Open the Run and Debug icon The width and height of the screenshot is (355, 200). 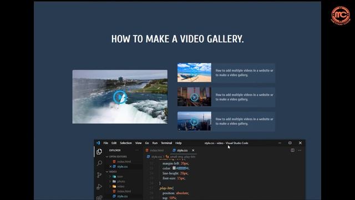pos(99,187)
